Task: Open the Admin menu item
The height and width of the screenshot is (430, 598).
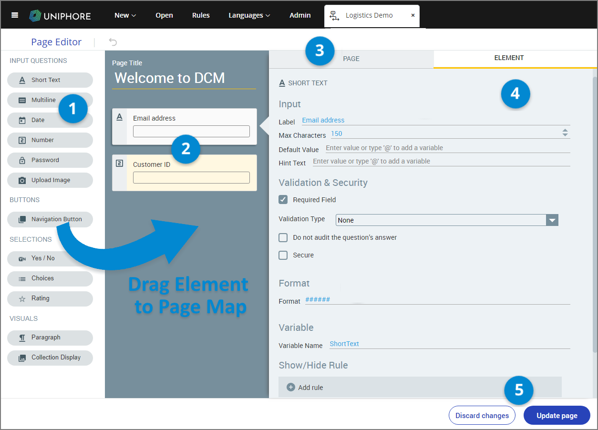Action: [x=300, y=15]
